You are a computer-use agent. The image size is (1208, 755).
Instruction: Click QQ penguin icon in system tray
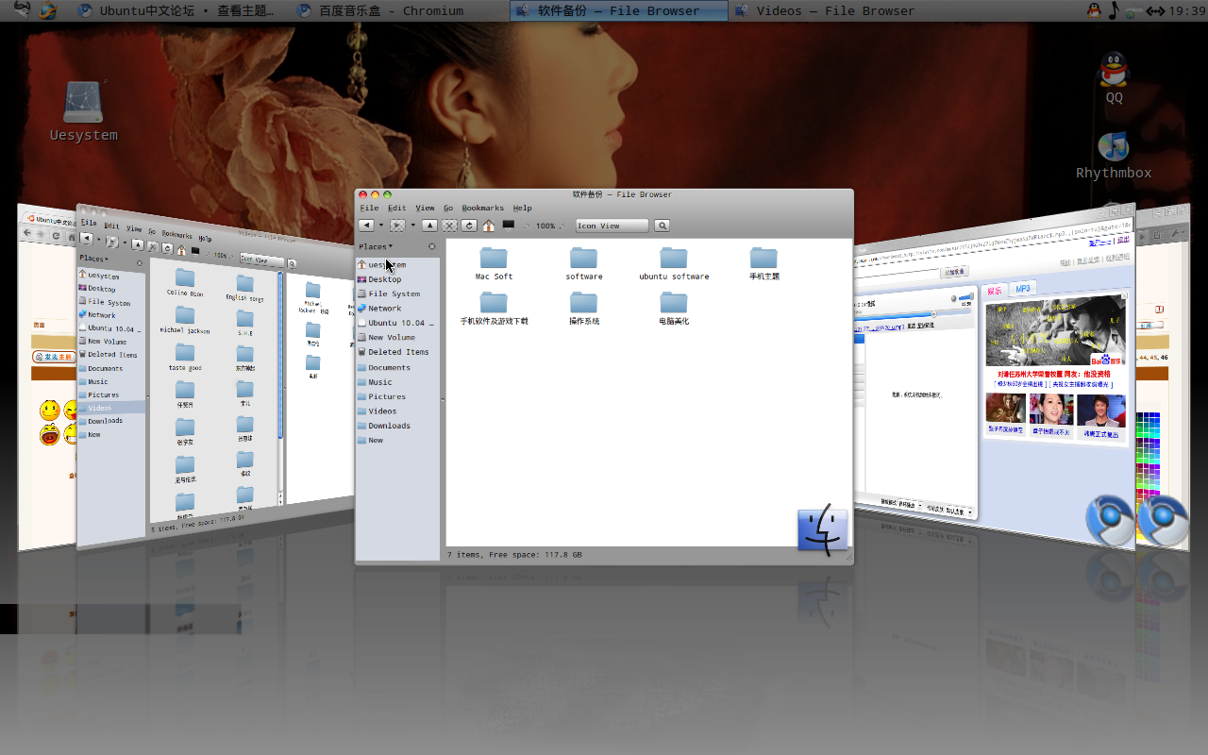pos(1094,10)
